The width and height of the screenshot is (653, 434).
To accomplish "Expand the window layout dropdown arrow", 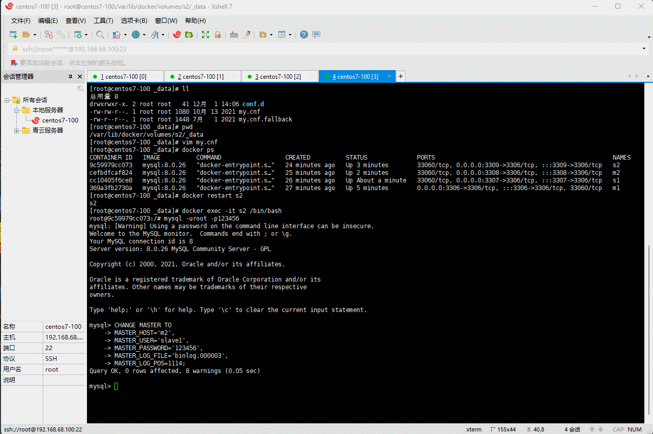I will pyautogui.click(x=290, y=35).
